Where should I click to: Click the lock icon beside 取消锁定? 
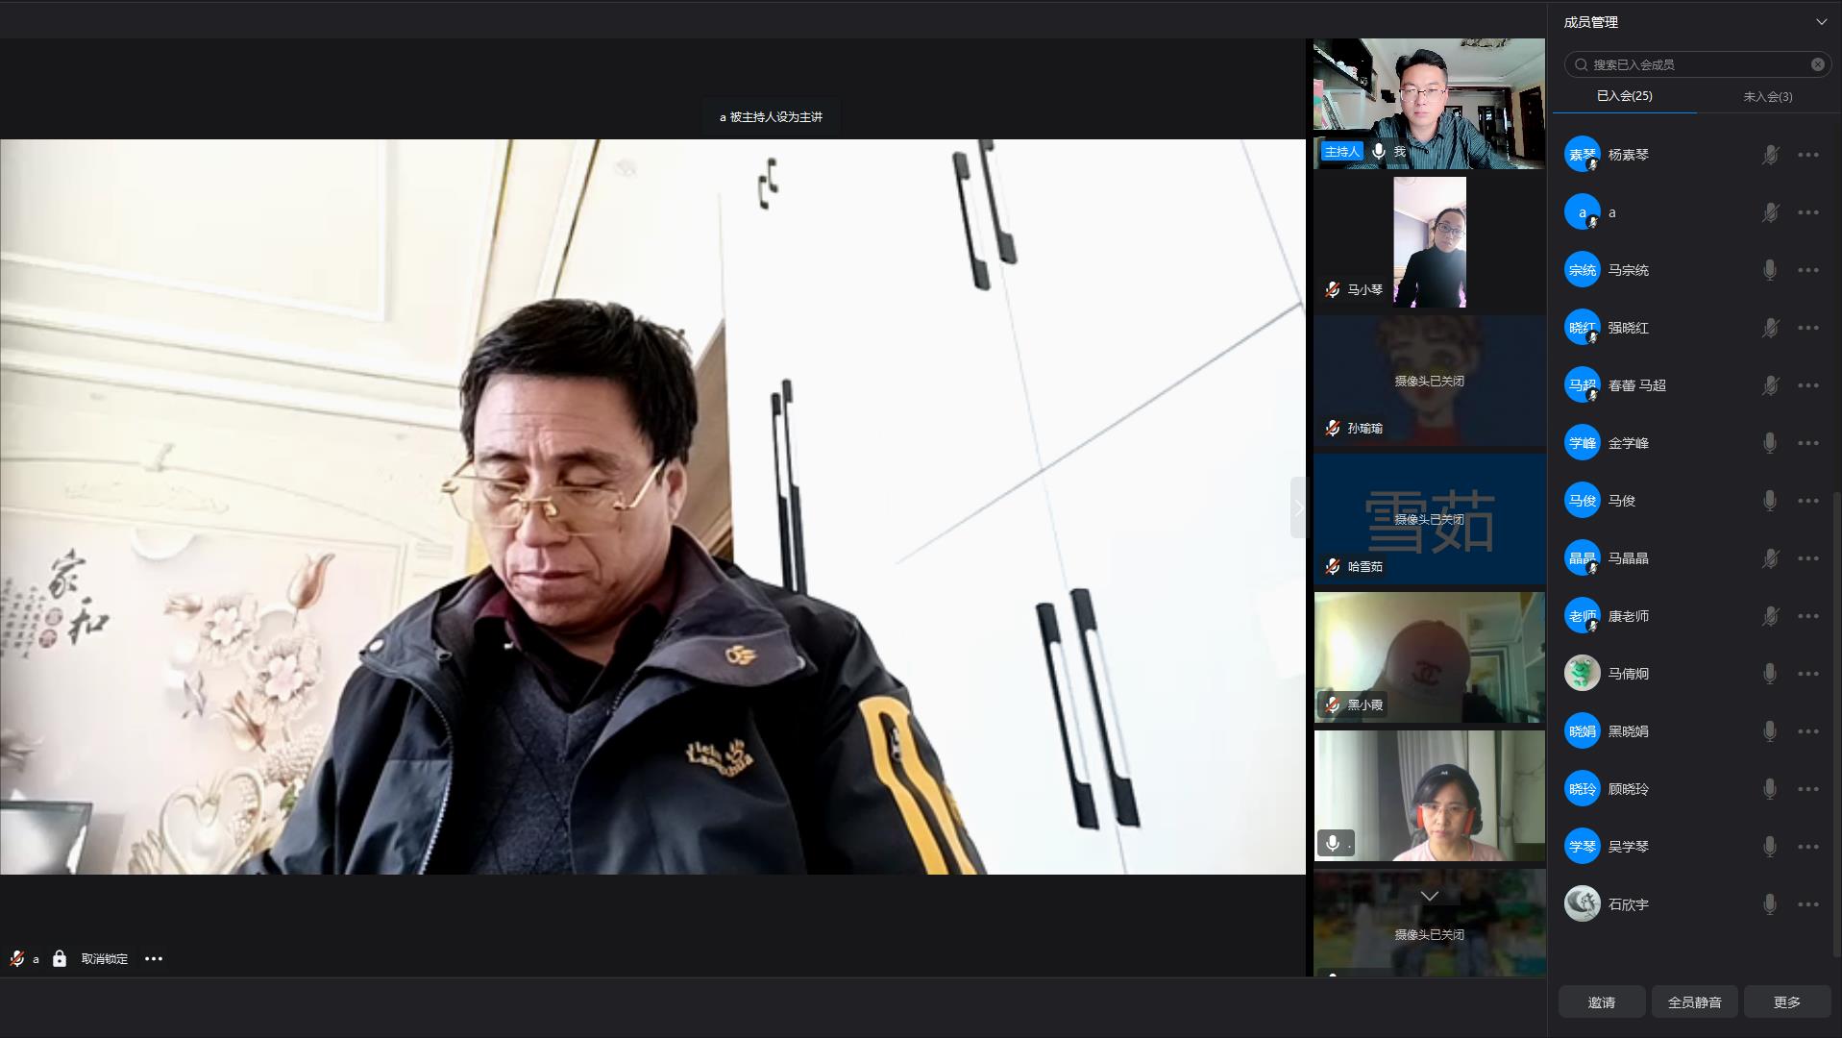[x=60, y=958]
